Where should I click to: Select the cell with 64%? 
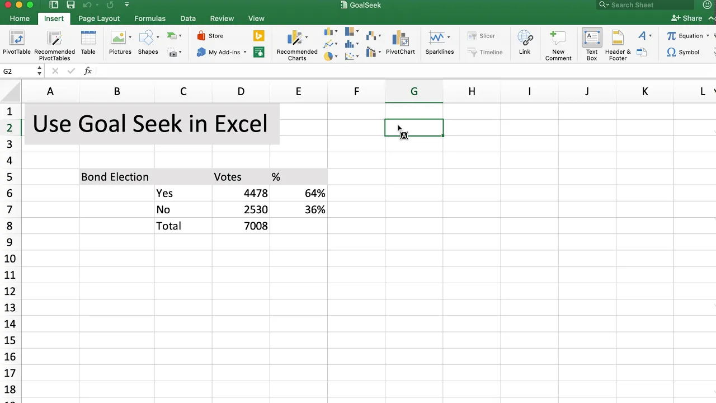coord(299,193)
